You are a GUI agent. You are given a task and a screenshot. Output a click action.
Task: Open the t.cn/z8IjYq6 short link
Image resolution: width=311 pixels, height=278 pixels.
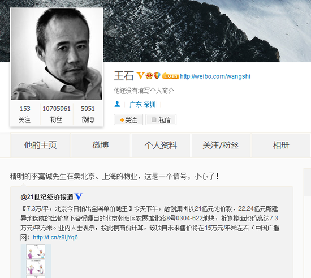point(55,237)
